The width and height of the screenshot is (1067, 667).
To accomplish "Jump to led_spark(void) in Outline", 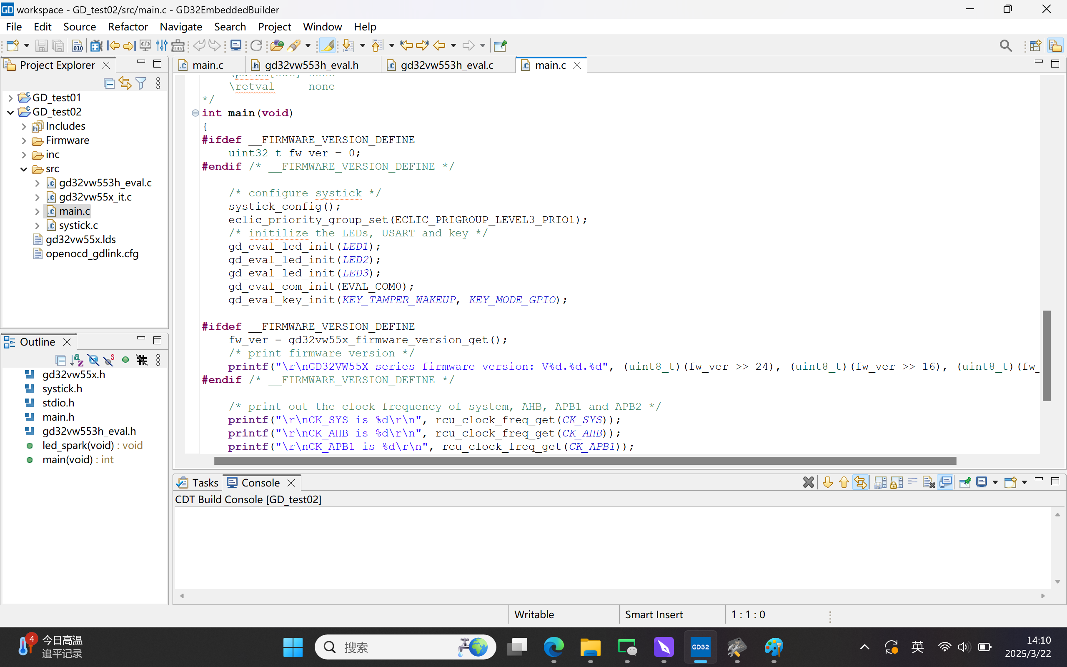I will [78, 445].
